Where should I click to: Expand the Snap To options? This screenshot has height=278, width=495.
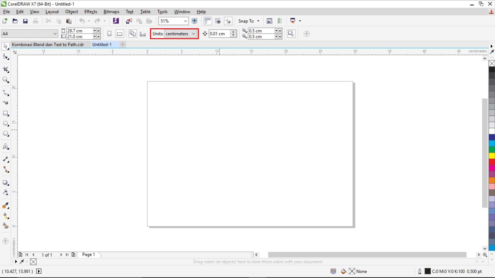(259, 21)
